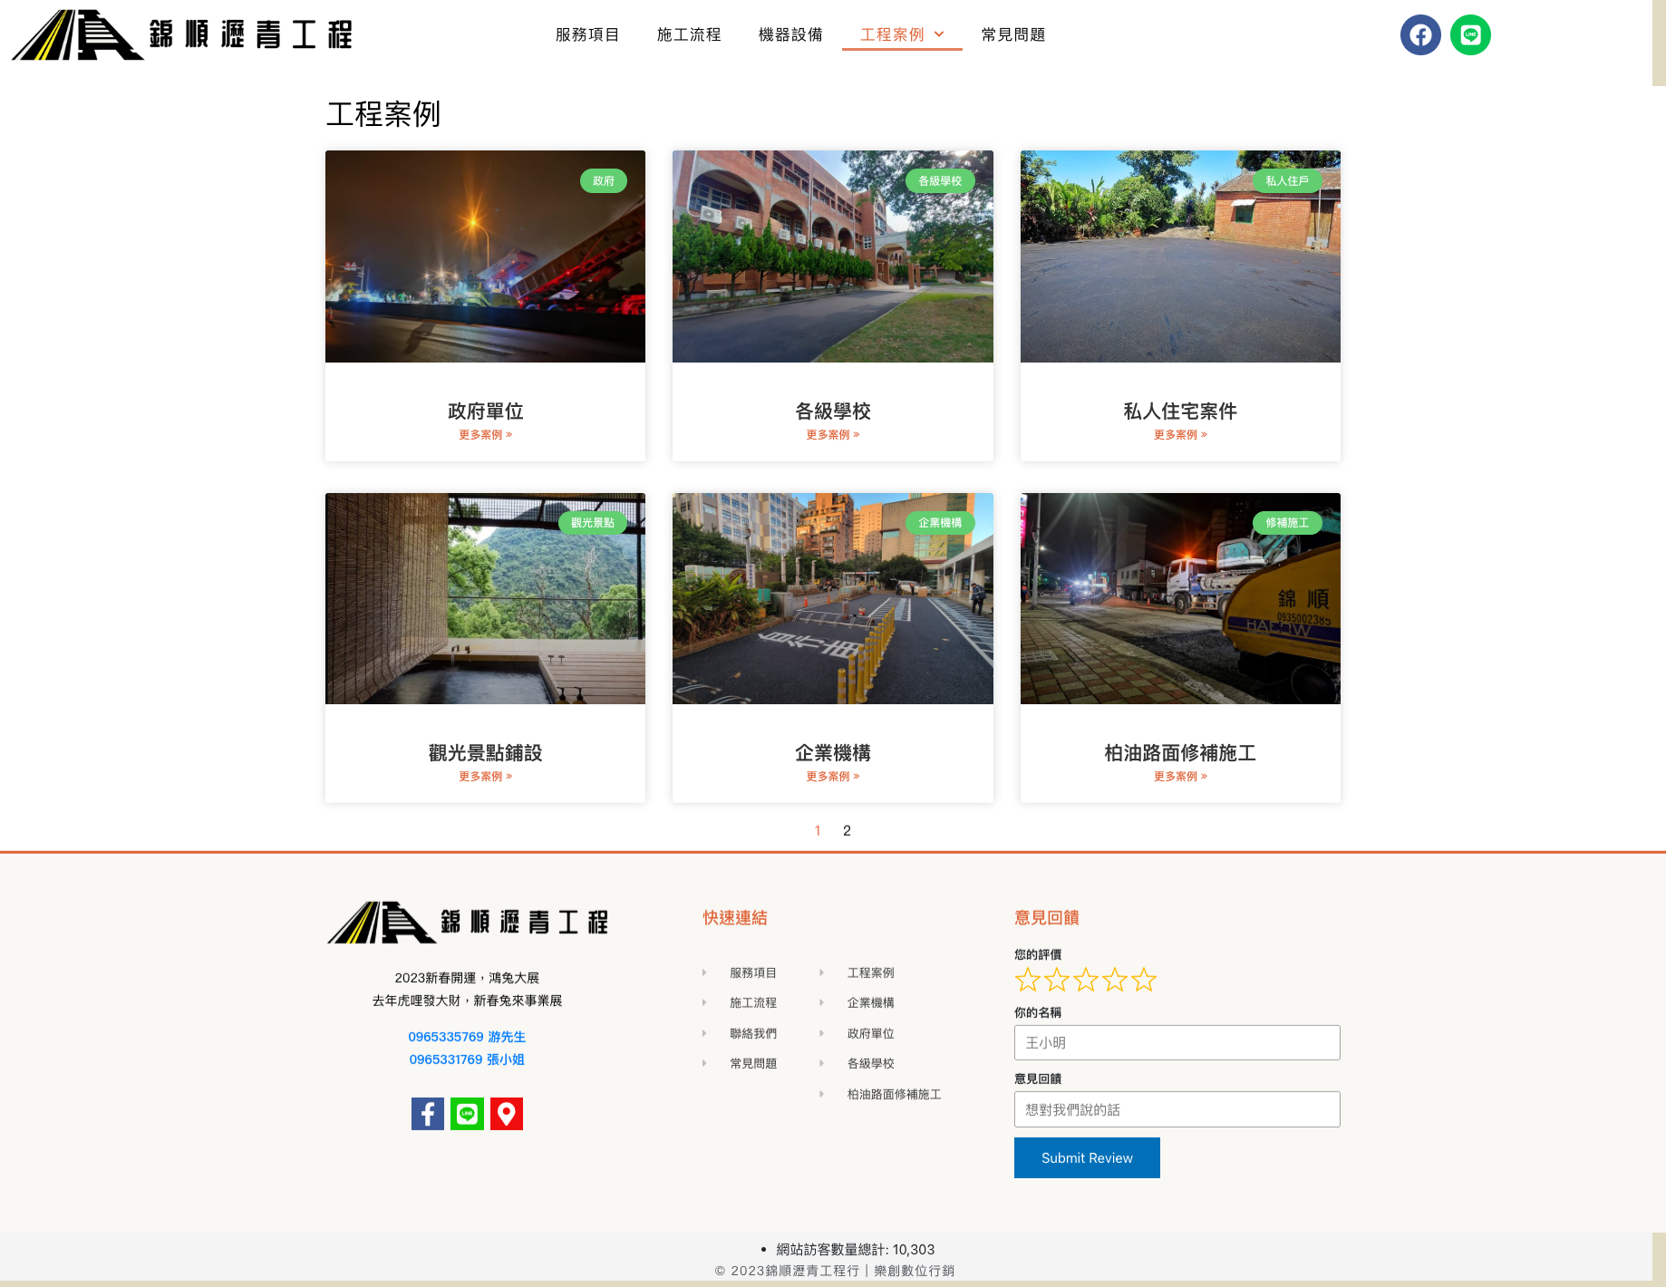Open 更多案例 under 政府單位

(485, 435)
